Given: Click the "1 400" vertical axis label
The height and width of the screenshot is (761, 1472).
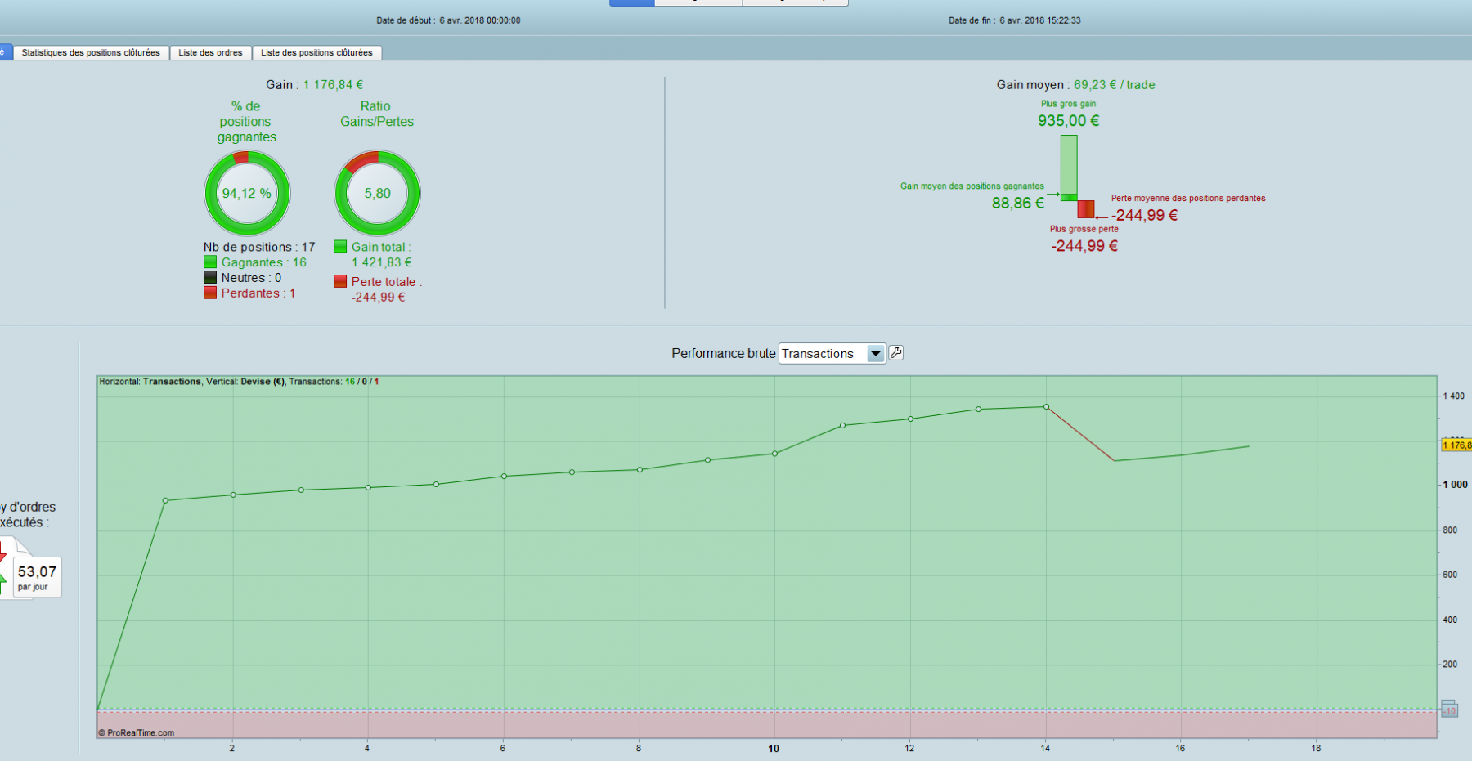Looking at the screenshot, I should click(x=1454, y=396).
